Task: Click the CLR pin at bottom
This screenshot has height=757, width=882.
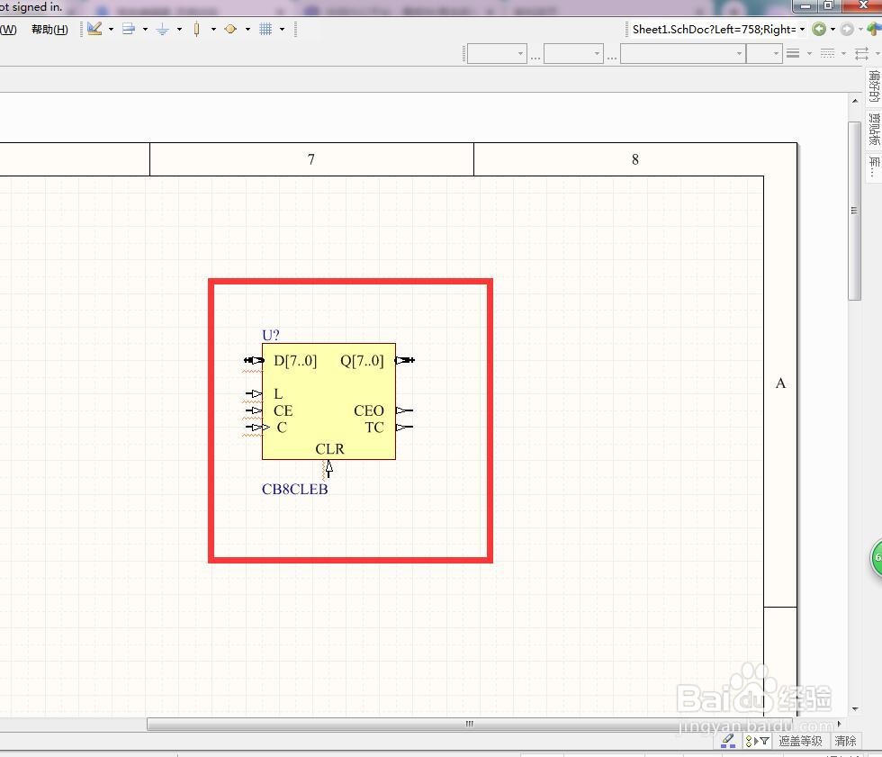Action: 329,468
